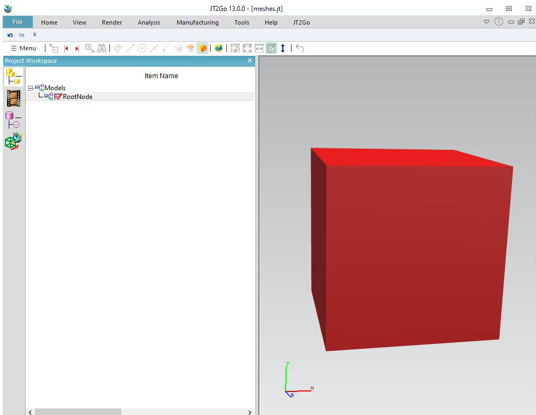Select the RootNode tree row
The image size is (536, 415).
coord(141,97)
